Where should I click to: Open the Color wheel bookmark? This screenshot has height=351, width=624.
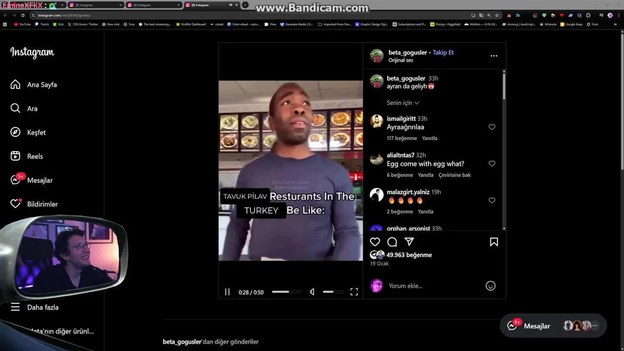point(243,24)
